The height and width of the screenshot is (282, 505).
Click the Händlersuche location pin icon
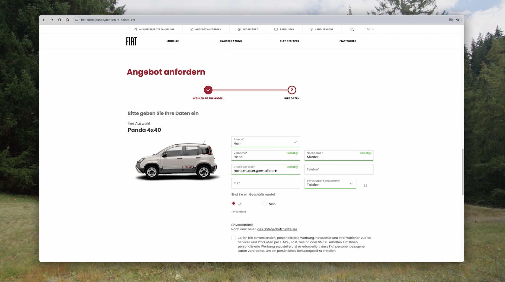click(x=311, y=29)
